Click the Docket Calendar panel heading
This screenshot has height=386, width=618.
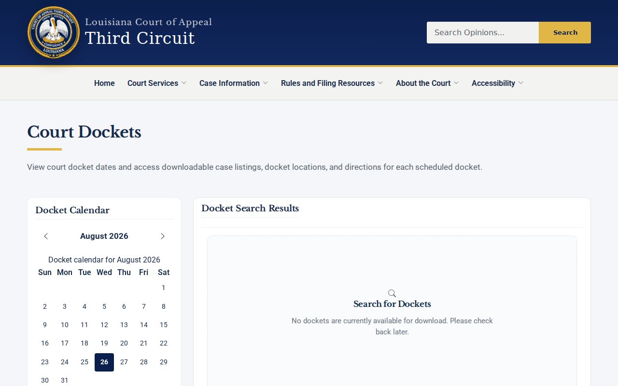pyautogui.click(x=72, y=210)
